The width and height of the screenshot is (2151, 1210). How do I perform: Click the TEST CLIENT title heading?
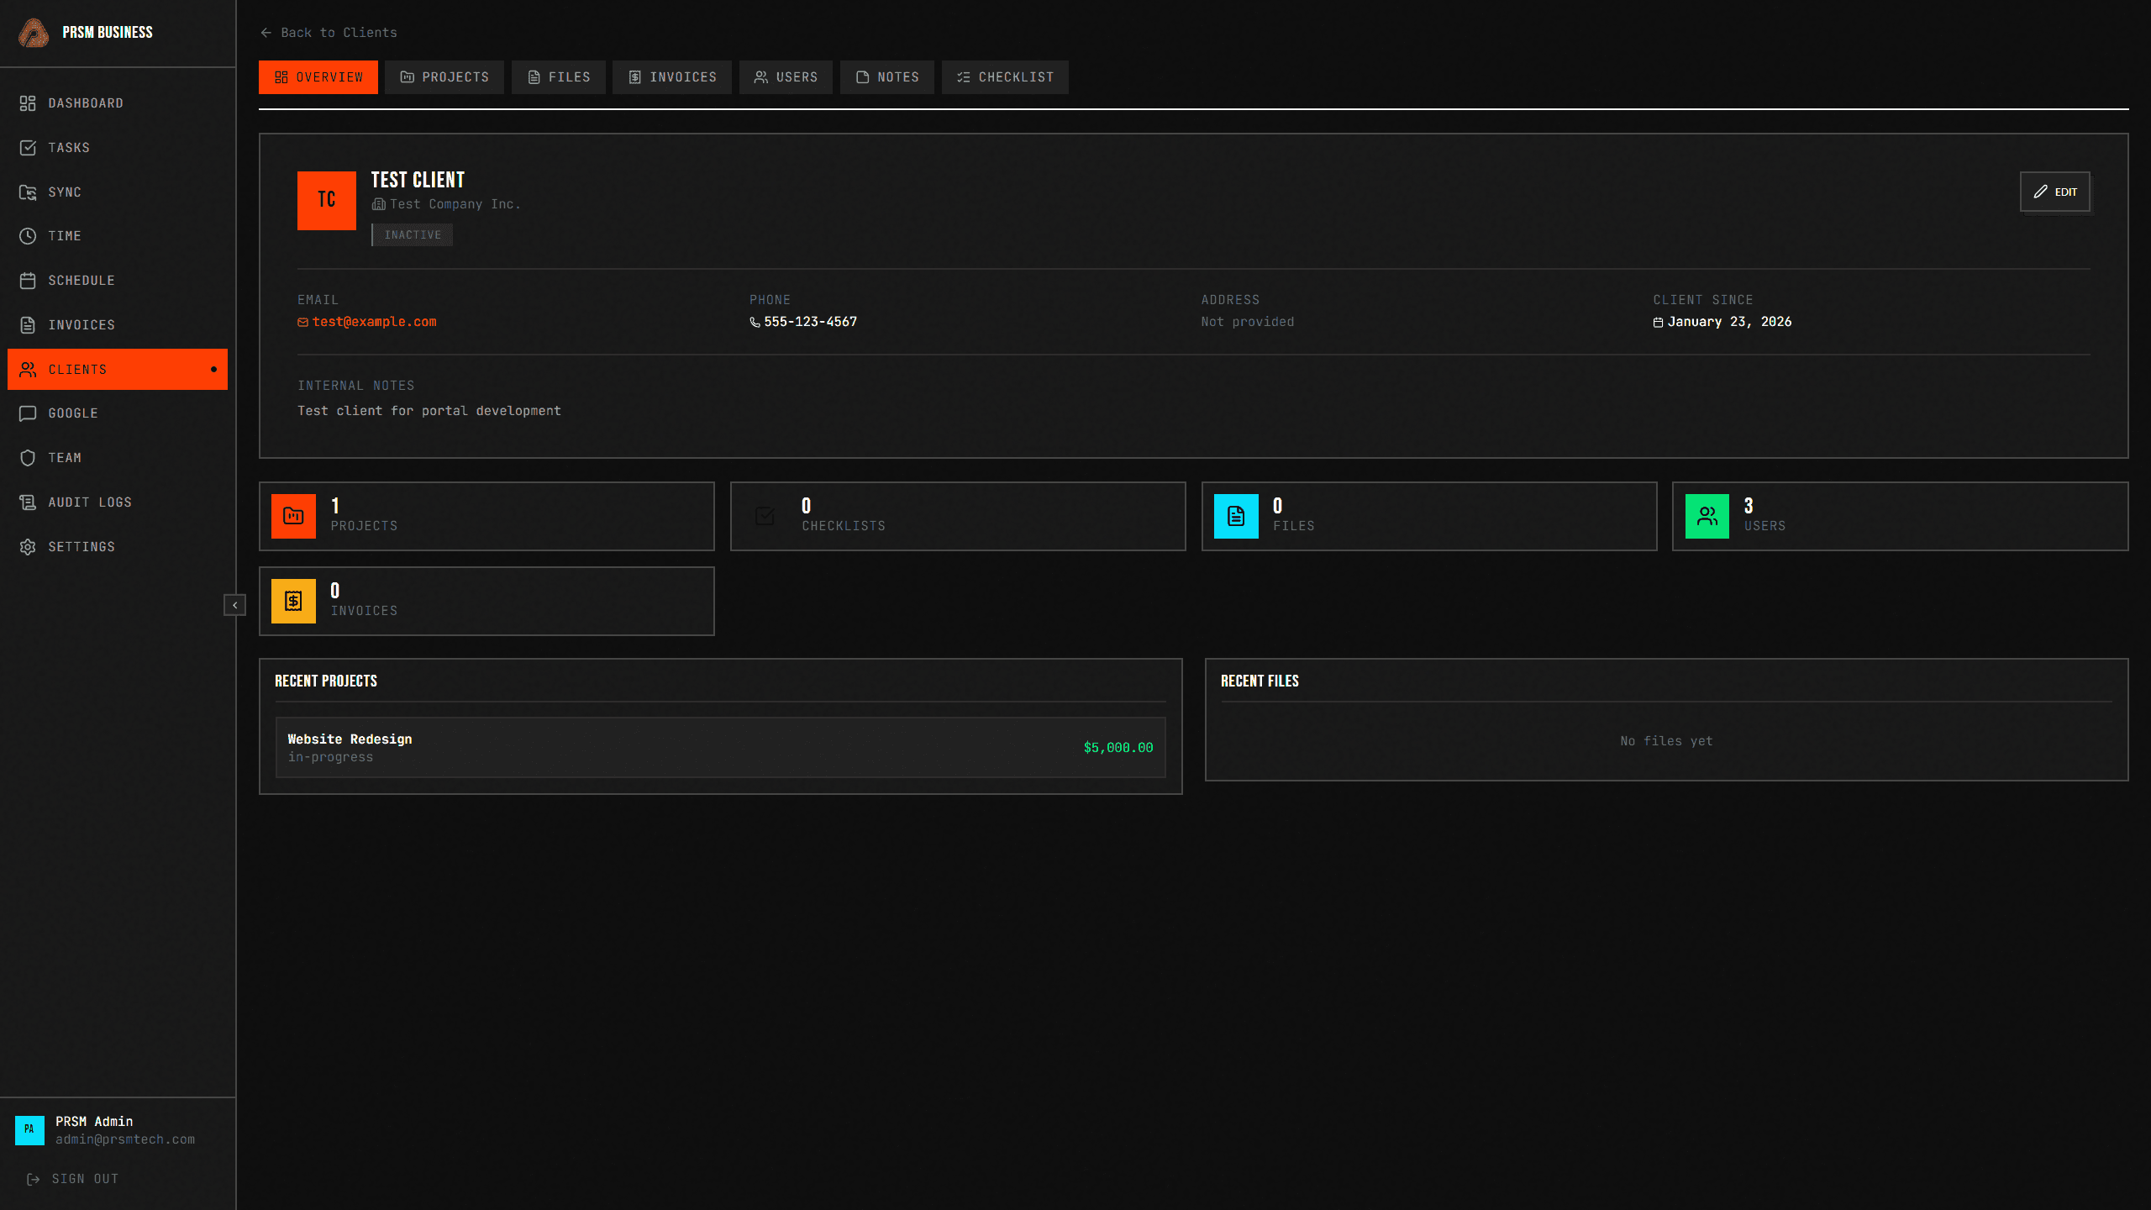pyautogui.click(x=418, y=180)
